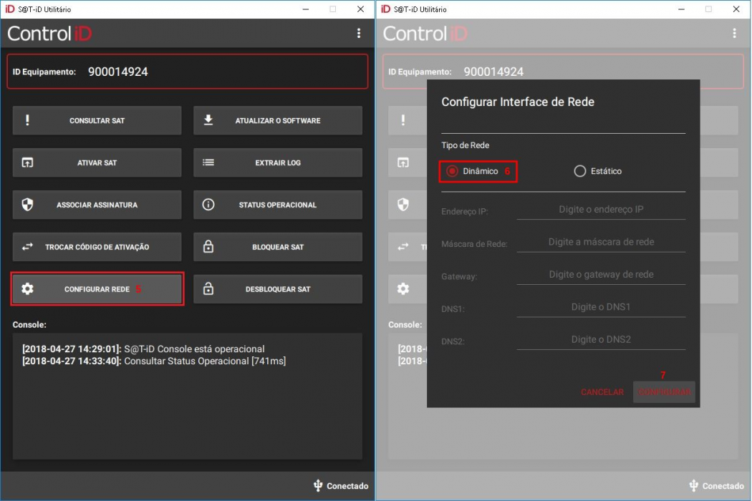
Task: Click the dimmed swap arrows icon in right window
Action: pyautogui.click(x=402, y=246)
